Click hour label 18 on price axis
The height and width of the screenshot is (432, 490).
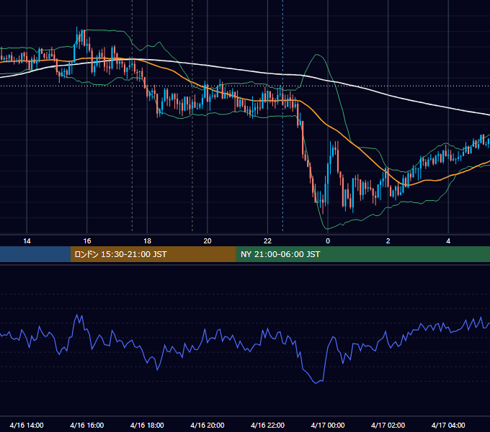point(147,241)
